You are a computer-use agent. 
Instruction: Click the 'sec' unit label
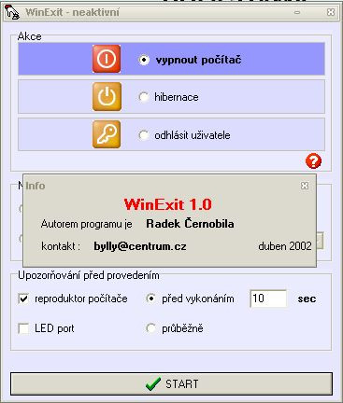307,299
